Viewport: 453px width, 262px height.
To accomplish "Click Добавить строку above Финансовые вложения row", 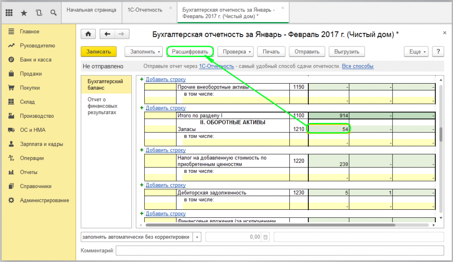I will (x=165, y=214).
